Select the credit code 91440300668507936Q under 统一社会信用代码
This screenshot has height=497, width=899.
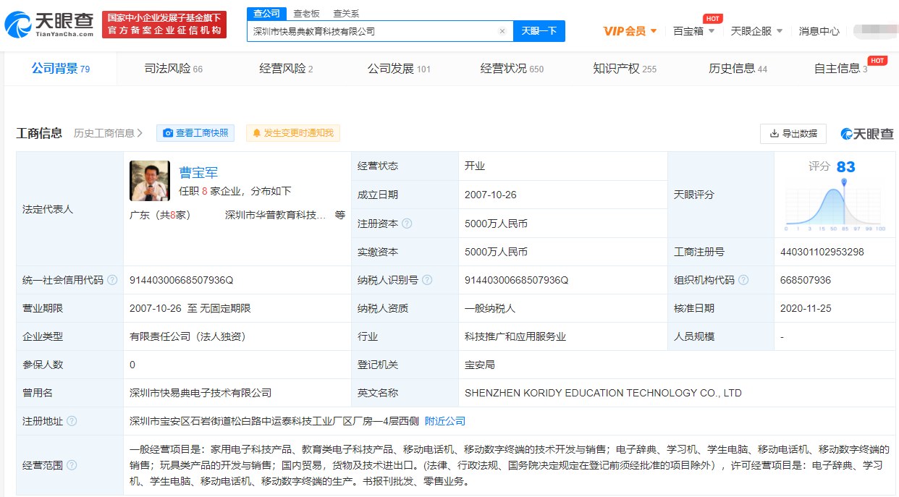[182, 280]
